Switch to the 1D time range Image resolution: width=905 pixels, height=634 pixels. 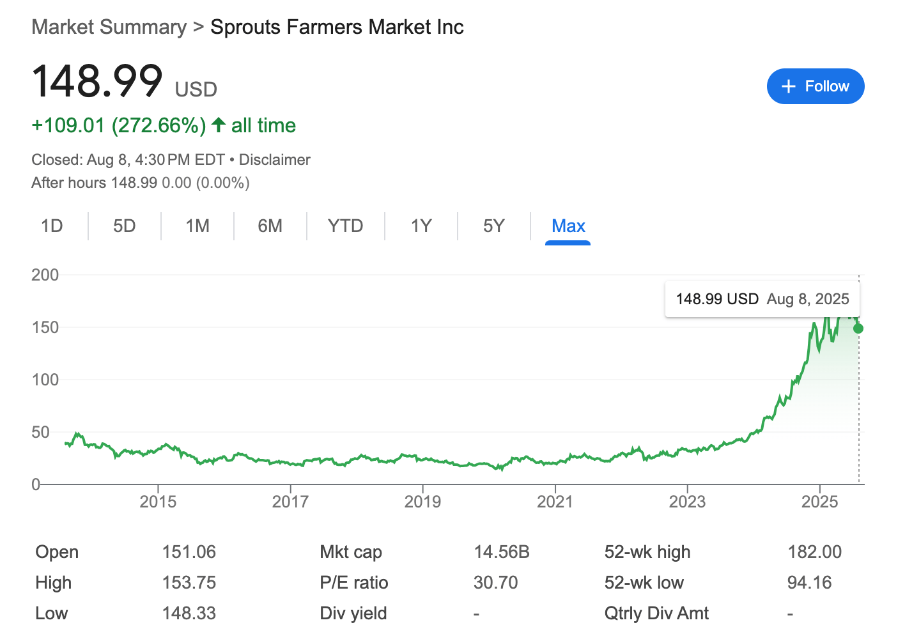click(52, 226)
